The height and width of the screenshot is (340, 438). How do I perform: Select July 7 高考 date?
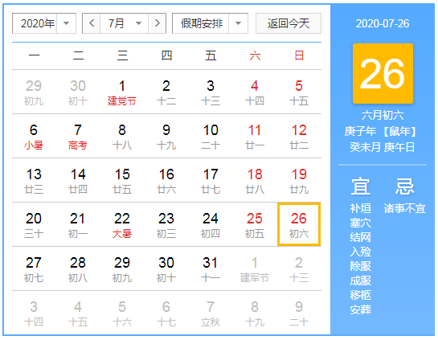point(78,137)
